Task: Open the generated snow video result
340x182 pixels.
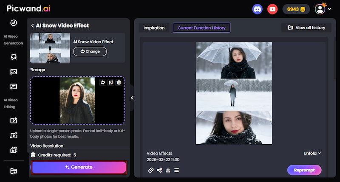Action: [x=234, y=93]
